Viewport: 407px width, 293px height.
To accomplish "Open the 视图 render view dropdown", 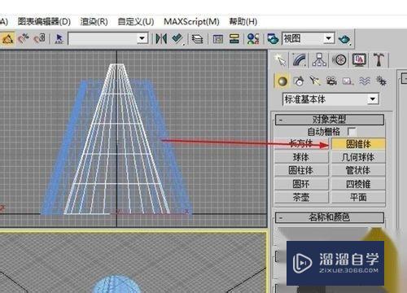I will [x=329, y=38].
